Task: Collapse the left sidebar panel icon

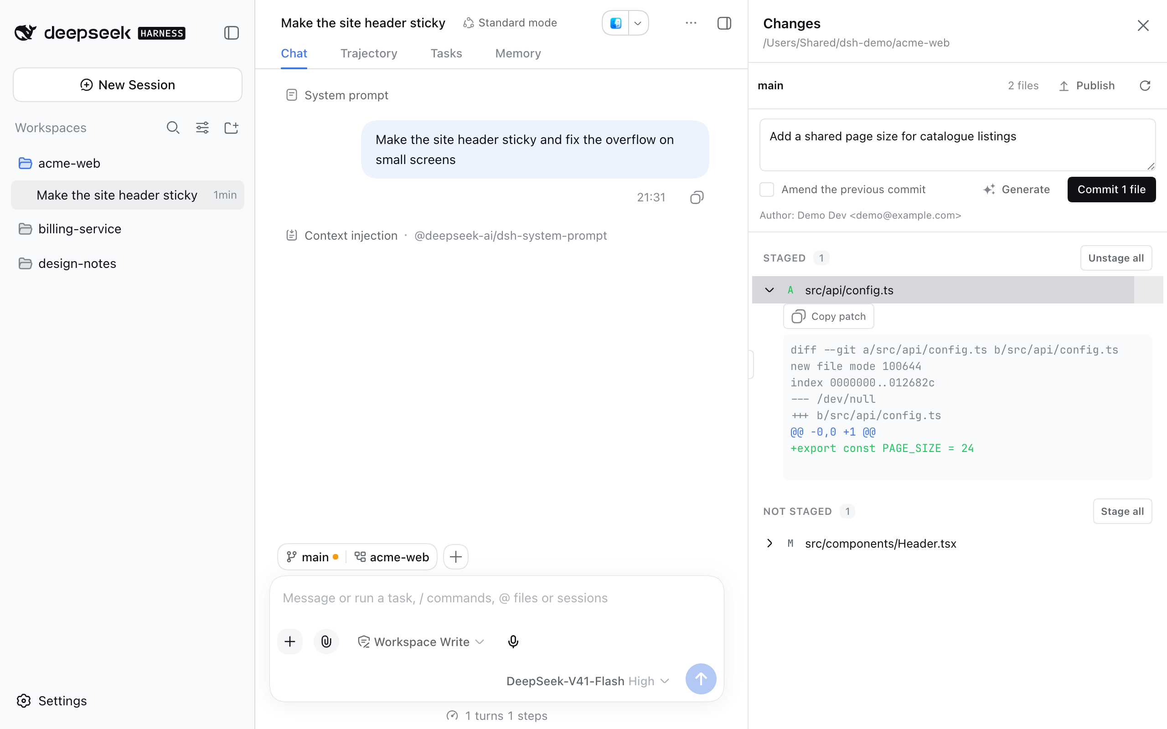Action: (232, 33)
